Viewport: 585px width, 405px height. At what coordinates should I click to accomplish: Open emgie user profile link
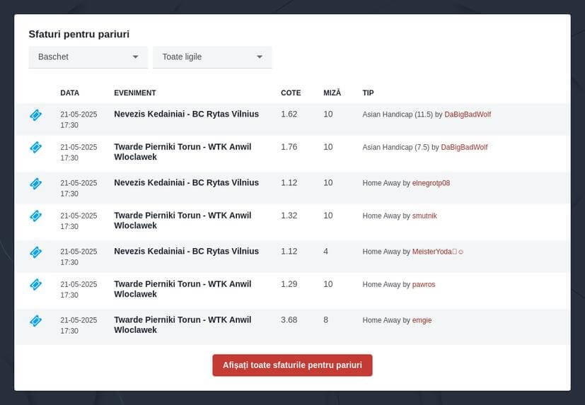pos(422,320)
